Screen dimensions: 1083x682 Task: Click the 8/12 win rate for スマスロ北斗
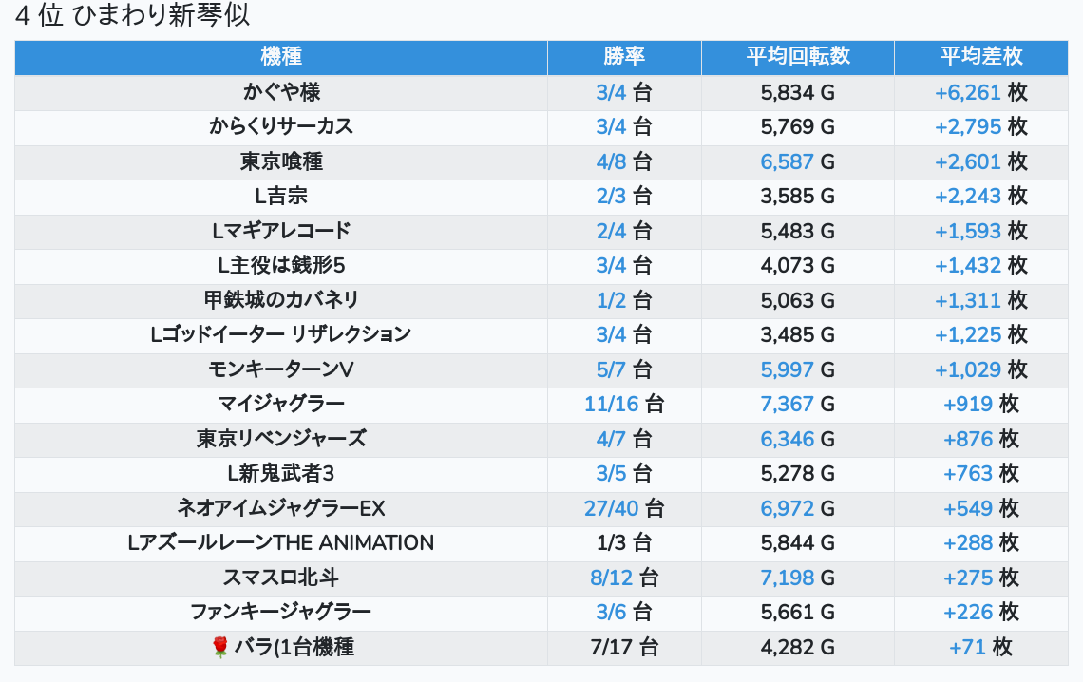(x=611, y=578)
